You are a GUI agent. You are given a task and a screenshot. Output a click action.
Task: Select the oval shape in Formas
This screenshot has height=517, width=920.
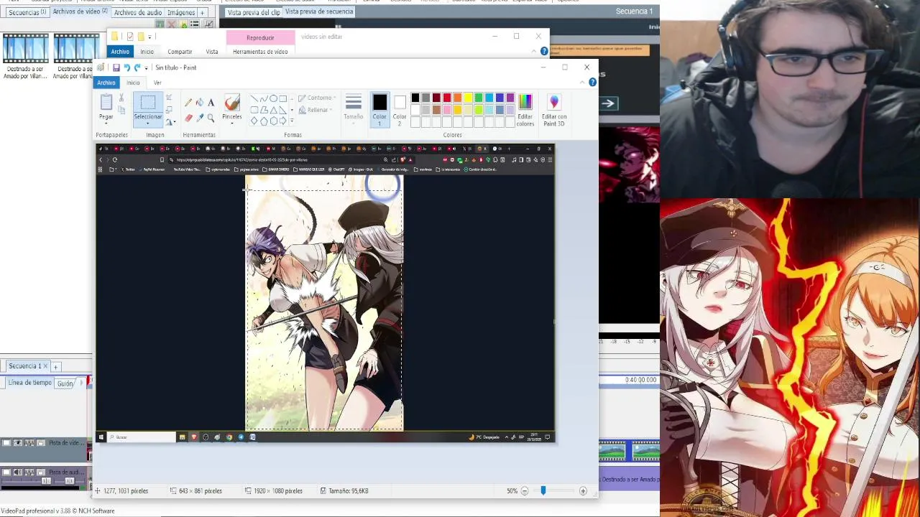[273, 98]
